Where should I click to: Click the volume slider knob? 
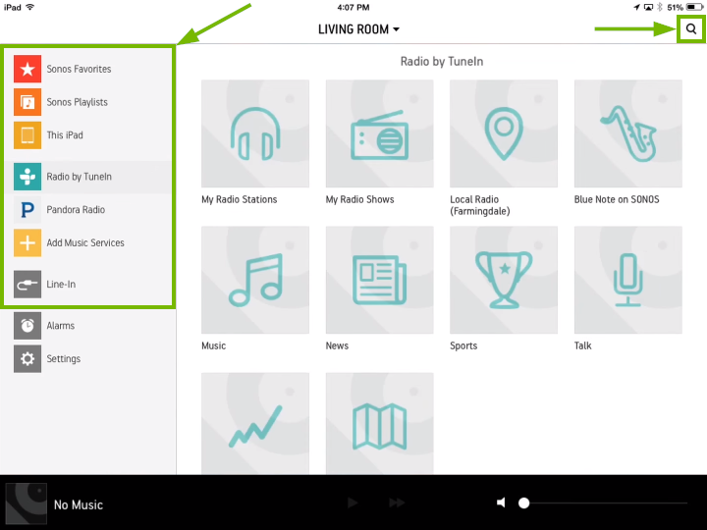pos(523,503)
